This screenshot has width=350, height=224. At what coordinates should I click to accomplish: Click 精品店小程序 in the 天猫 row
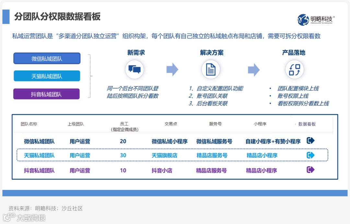coord(262,155)
